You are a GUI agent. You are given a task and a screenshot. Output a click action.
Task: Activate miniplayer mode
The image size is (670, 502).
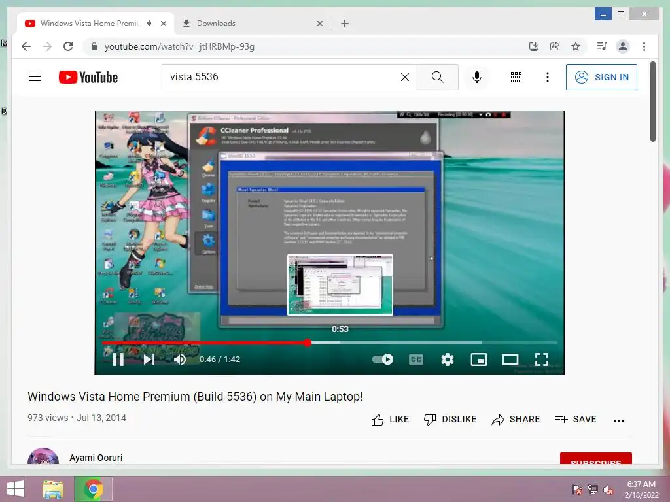[478, 360]
